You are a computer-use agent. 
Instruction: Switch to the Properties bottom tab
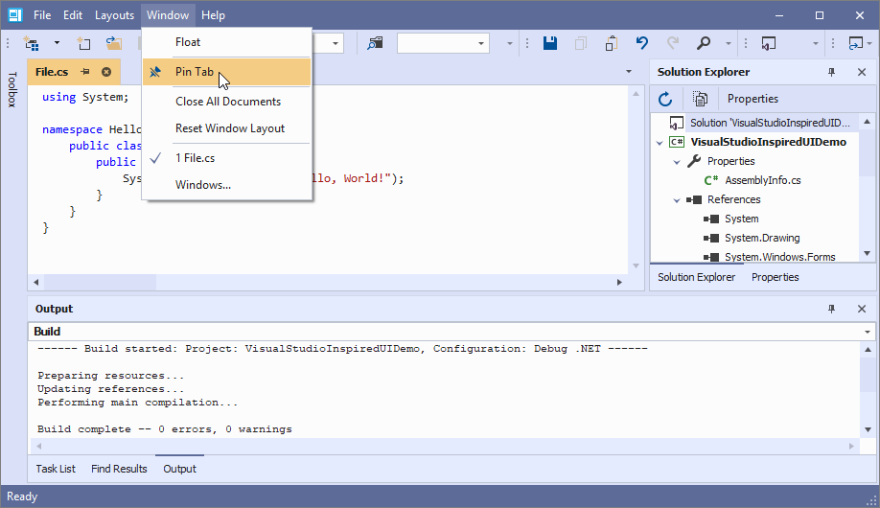[x=776, y=277]
